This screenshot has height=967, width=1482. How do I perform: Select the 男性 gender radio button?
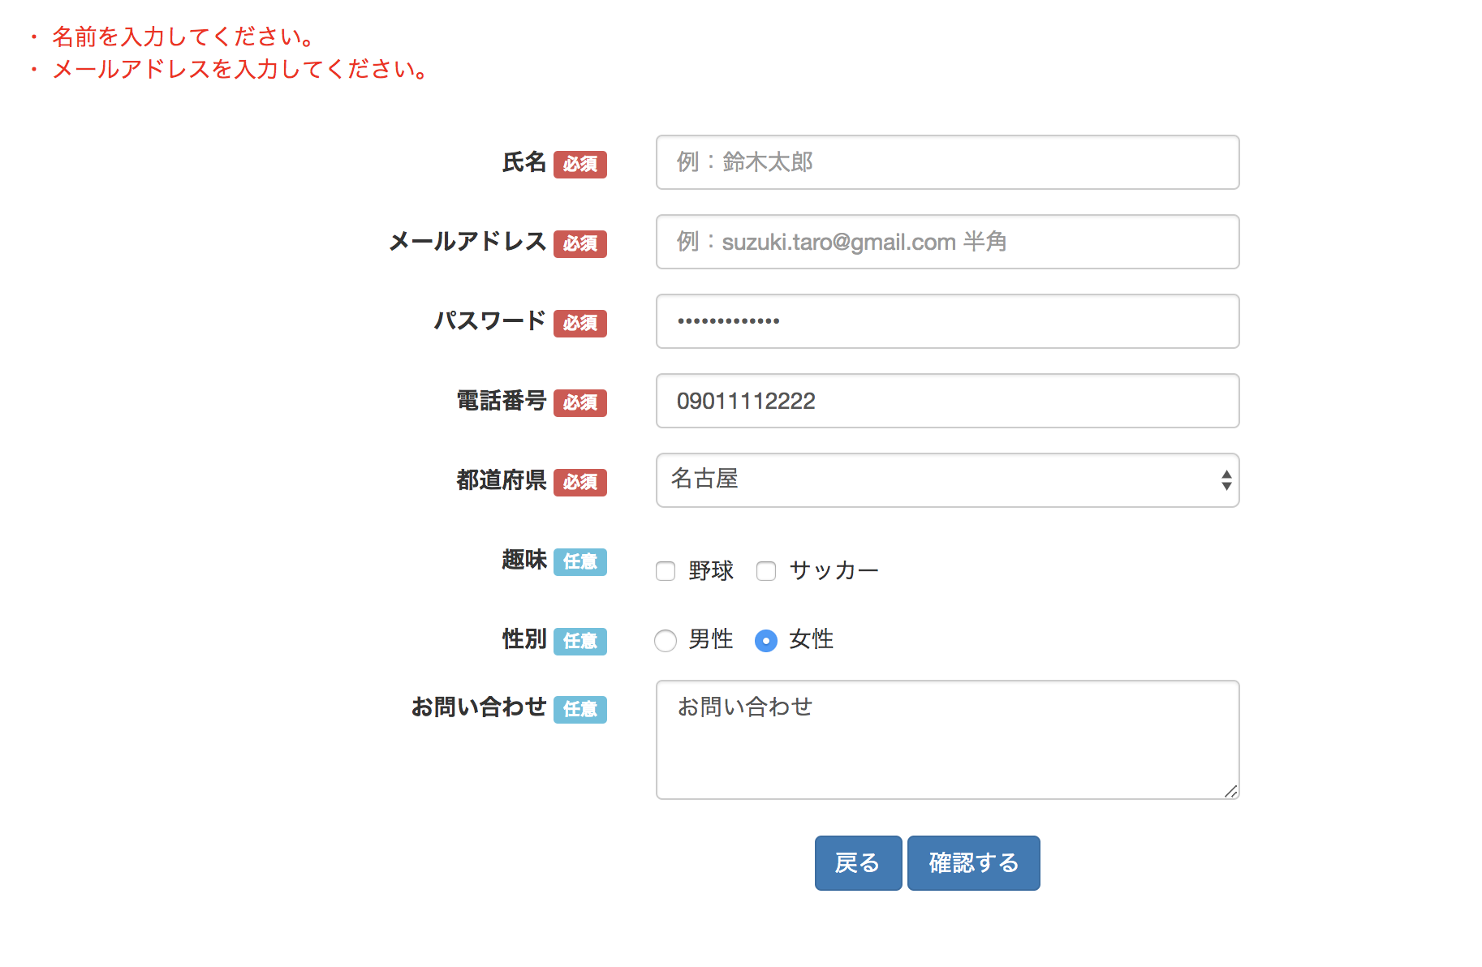pyautogui.click(x=666, y=641)
